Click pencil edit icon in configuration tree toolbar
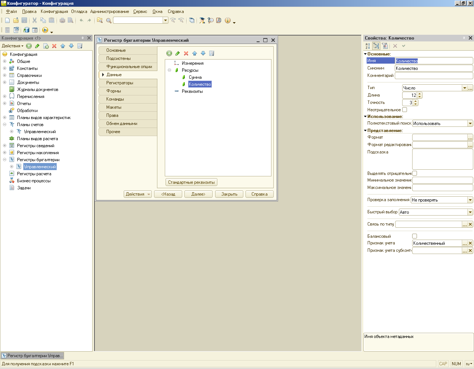This screenshot has height=369, width=474. coord(37,46)
